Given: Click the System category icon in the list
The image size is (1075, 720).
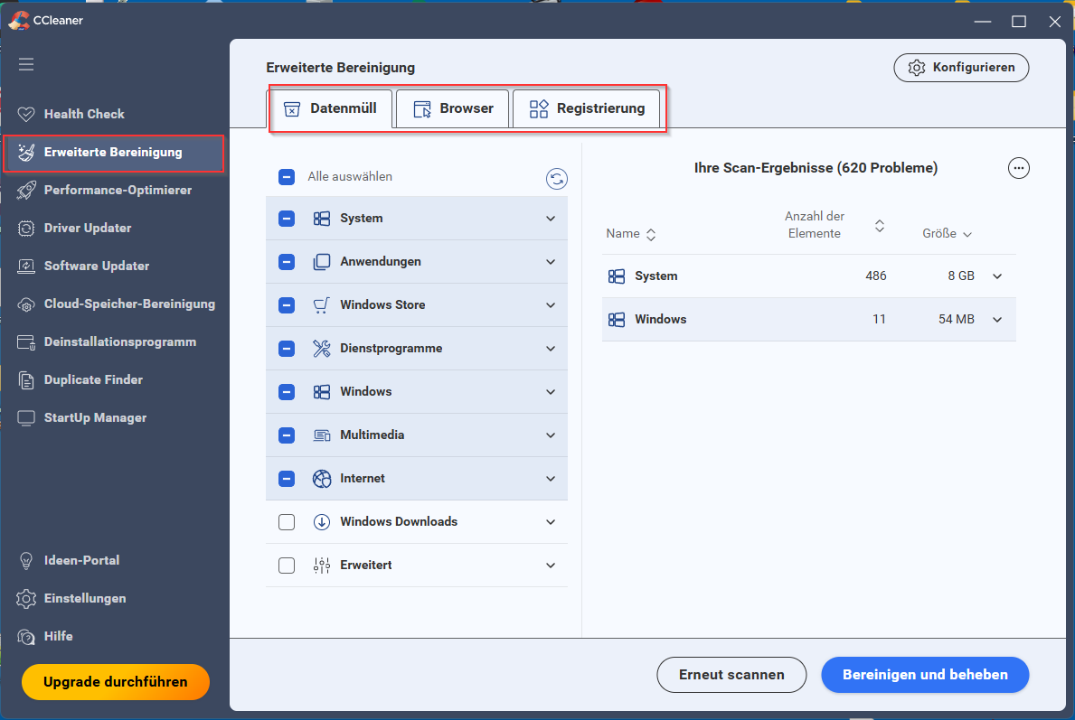Looking at the screenshot, I should point(322,219).
